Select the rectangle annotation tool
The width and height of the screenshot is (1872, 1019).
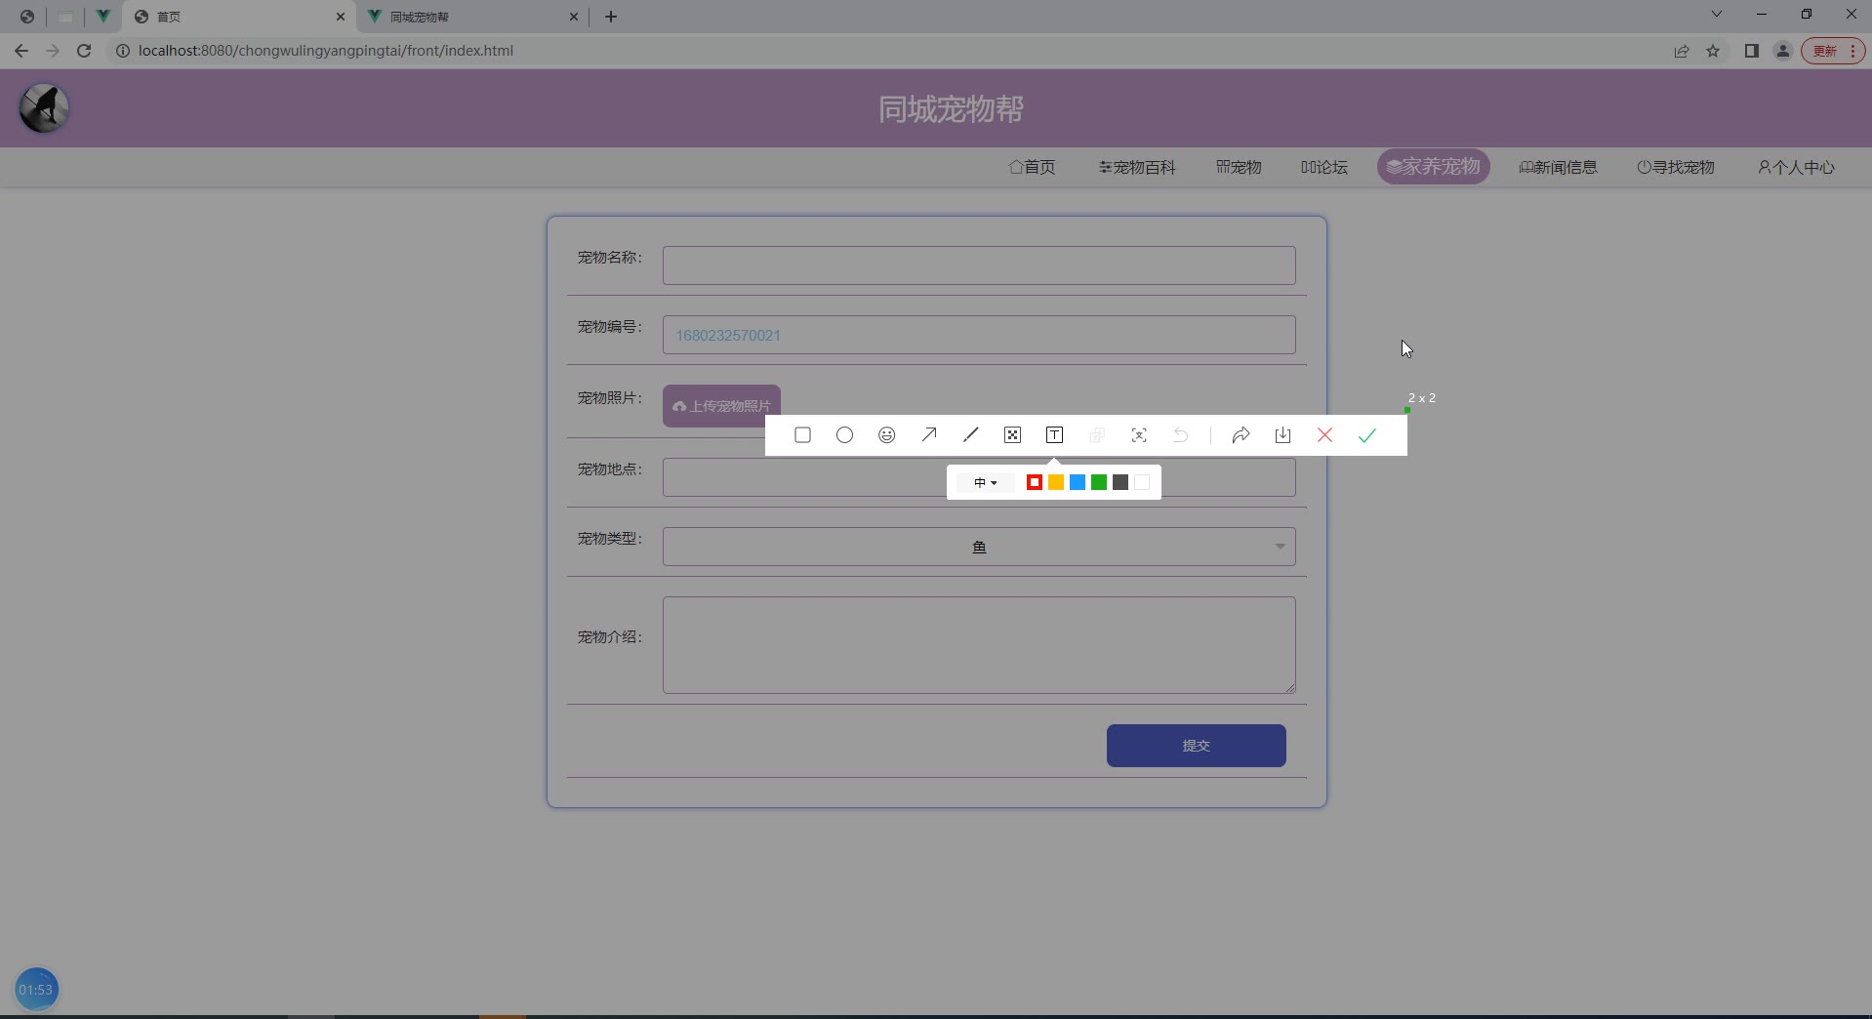[802, 435]
